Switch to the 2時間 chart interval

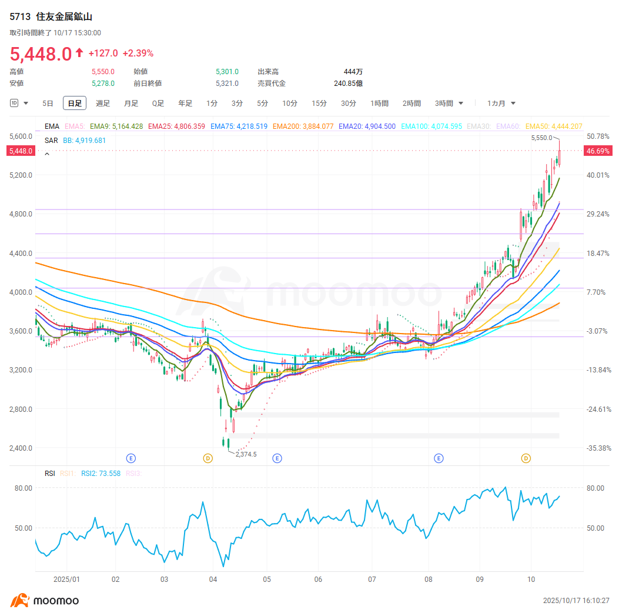click(x=411, y=104)
